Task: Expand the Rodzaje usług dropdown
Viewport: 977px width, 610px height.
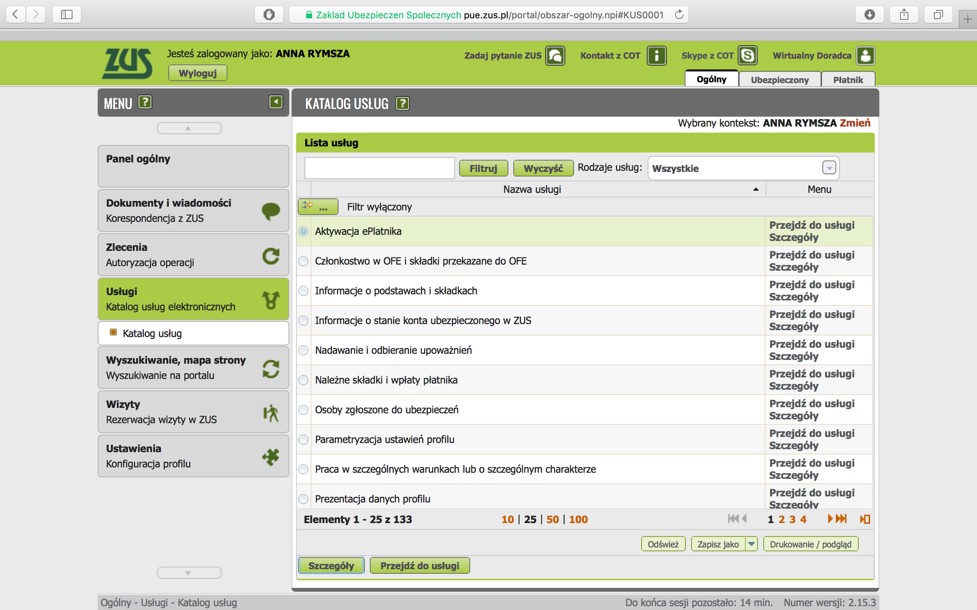Action: click(x=829, y=168)
